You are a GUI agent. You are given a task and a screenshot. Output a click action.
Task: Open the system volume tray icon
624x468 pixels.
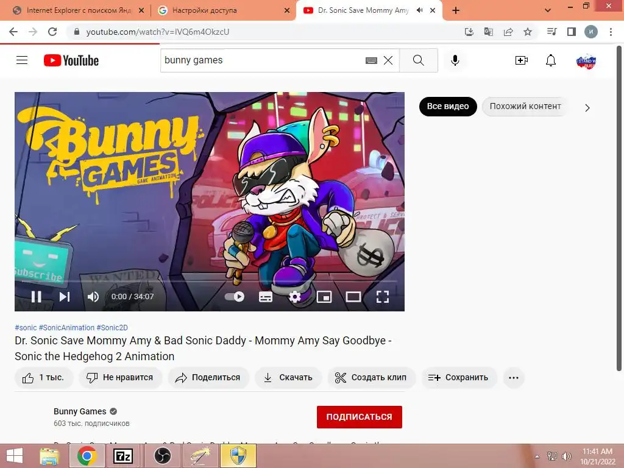coord(566,456)
